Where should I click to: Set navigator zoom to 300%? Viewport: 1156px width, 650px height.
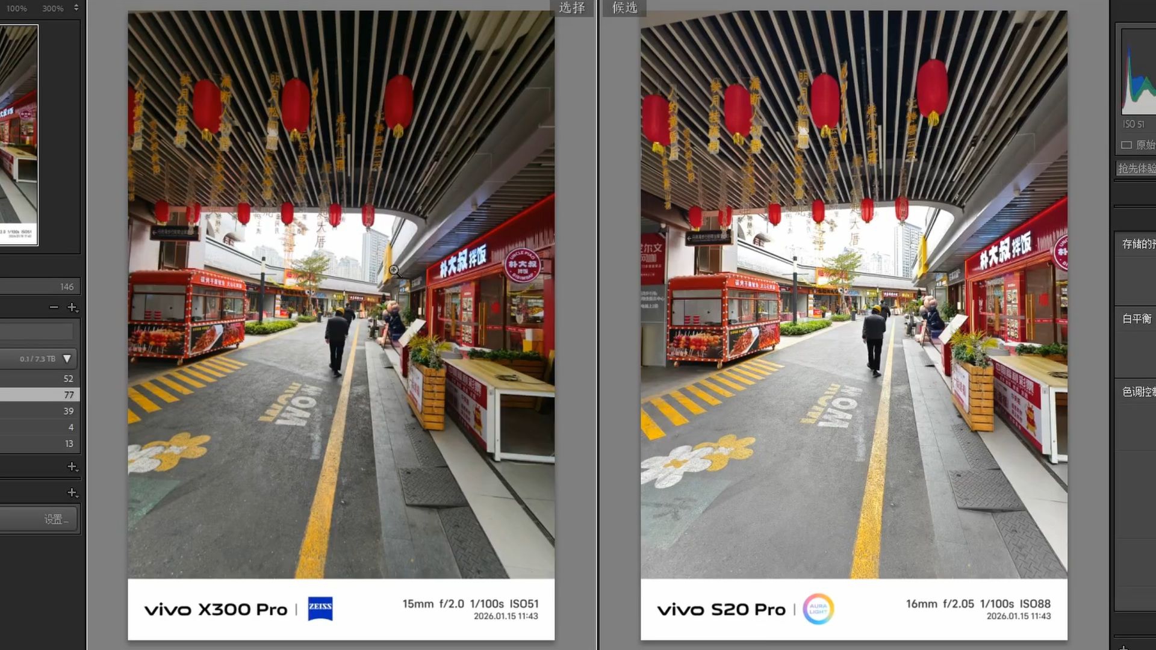[x=53, y=8]
